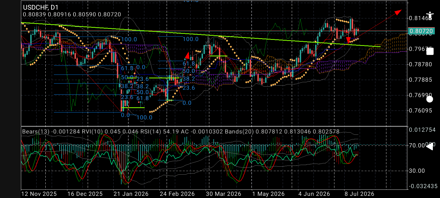440x198 pixels.
Task: Tap the -0.032435 indicator scale label
Action: coord(423,186)
